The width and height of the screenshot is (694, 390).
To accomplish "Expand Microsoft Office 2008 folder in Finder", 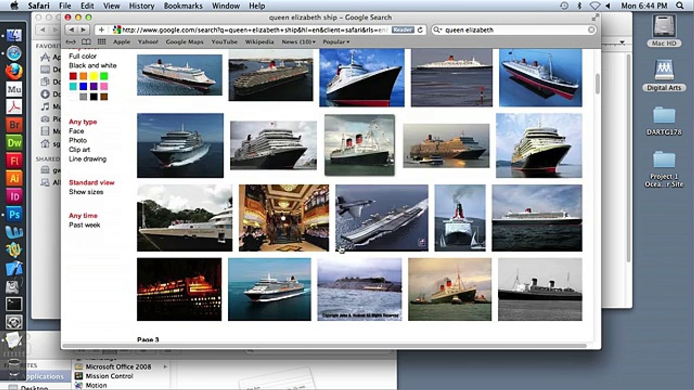I will point(166,367).
